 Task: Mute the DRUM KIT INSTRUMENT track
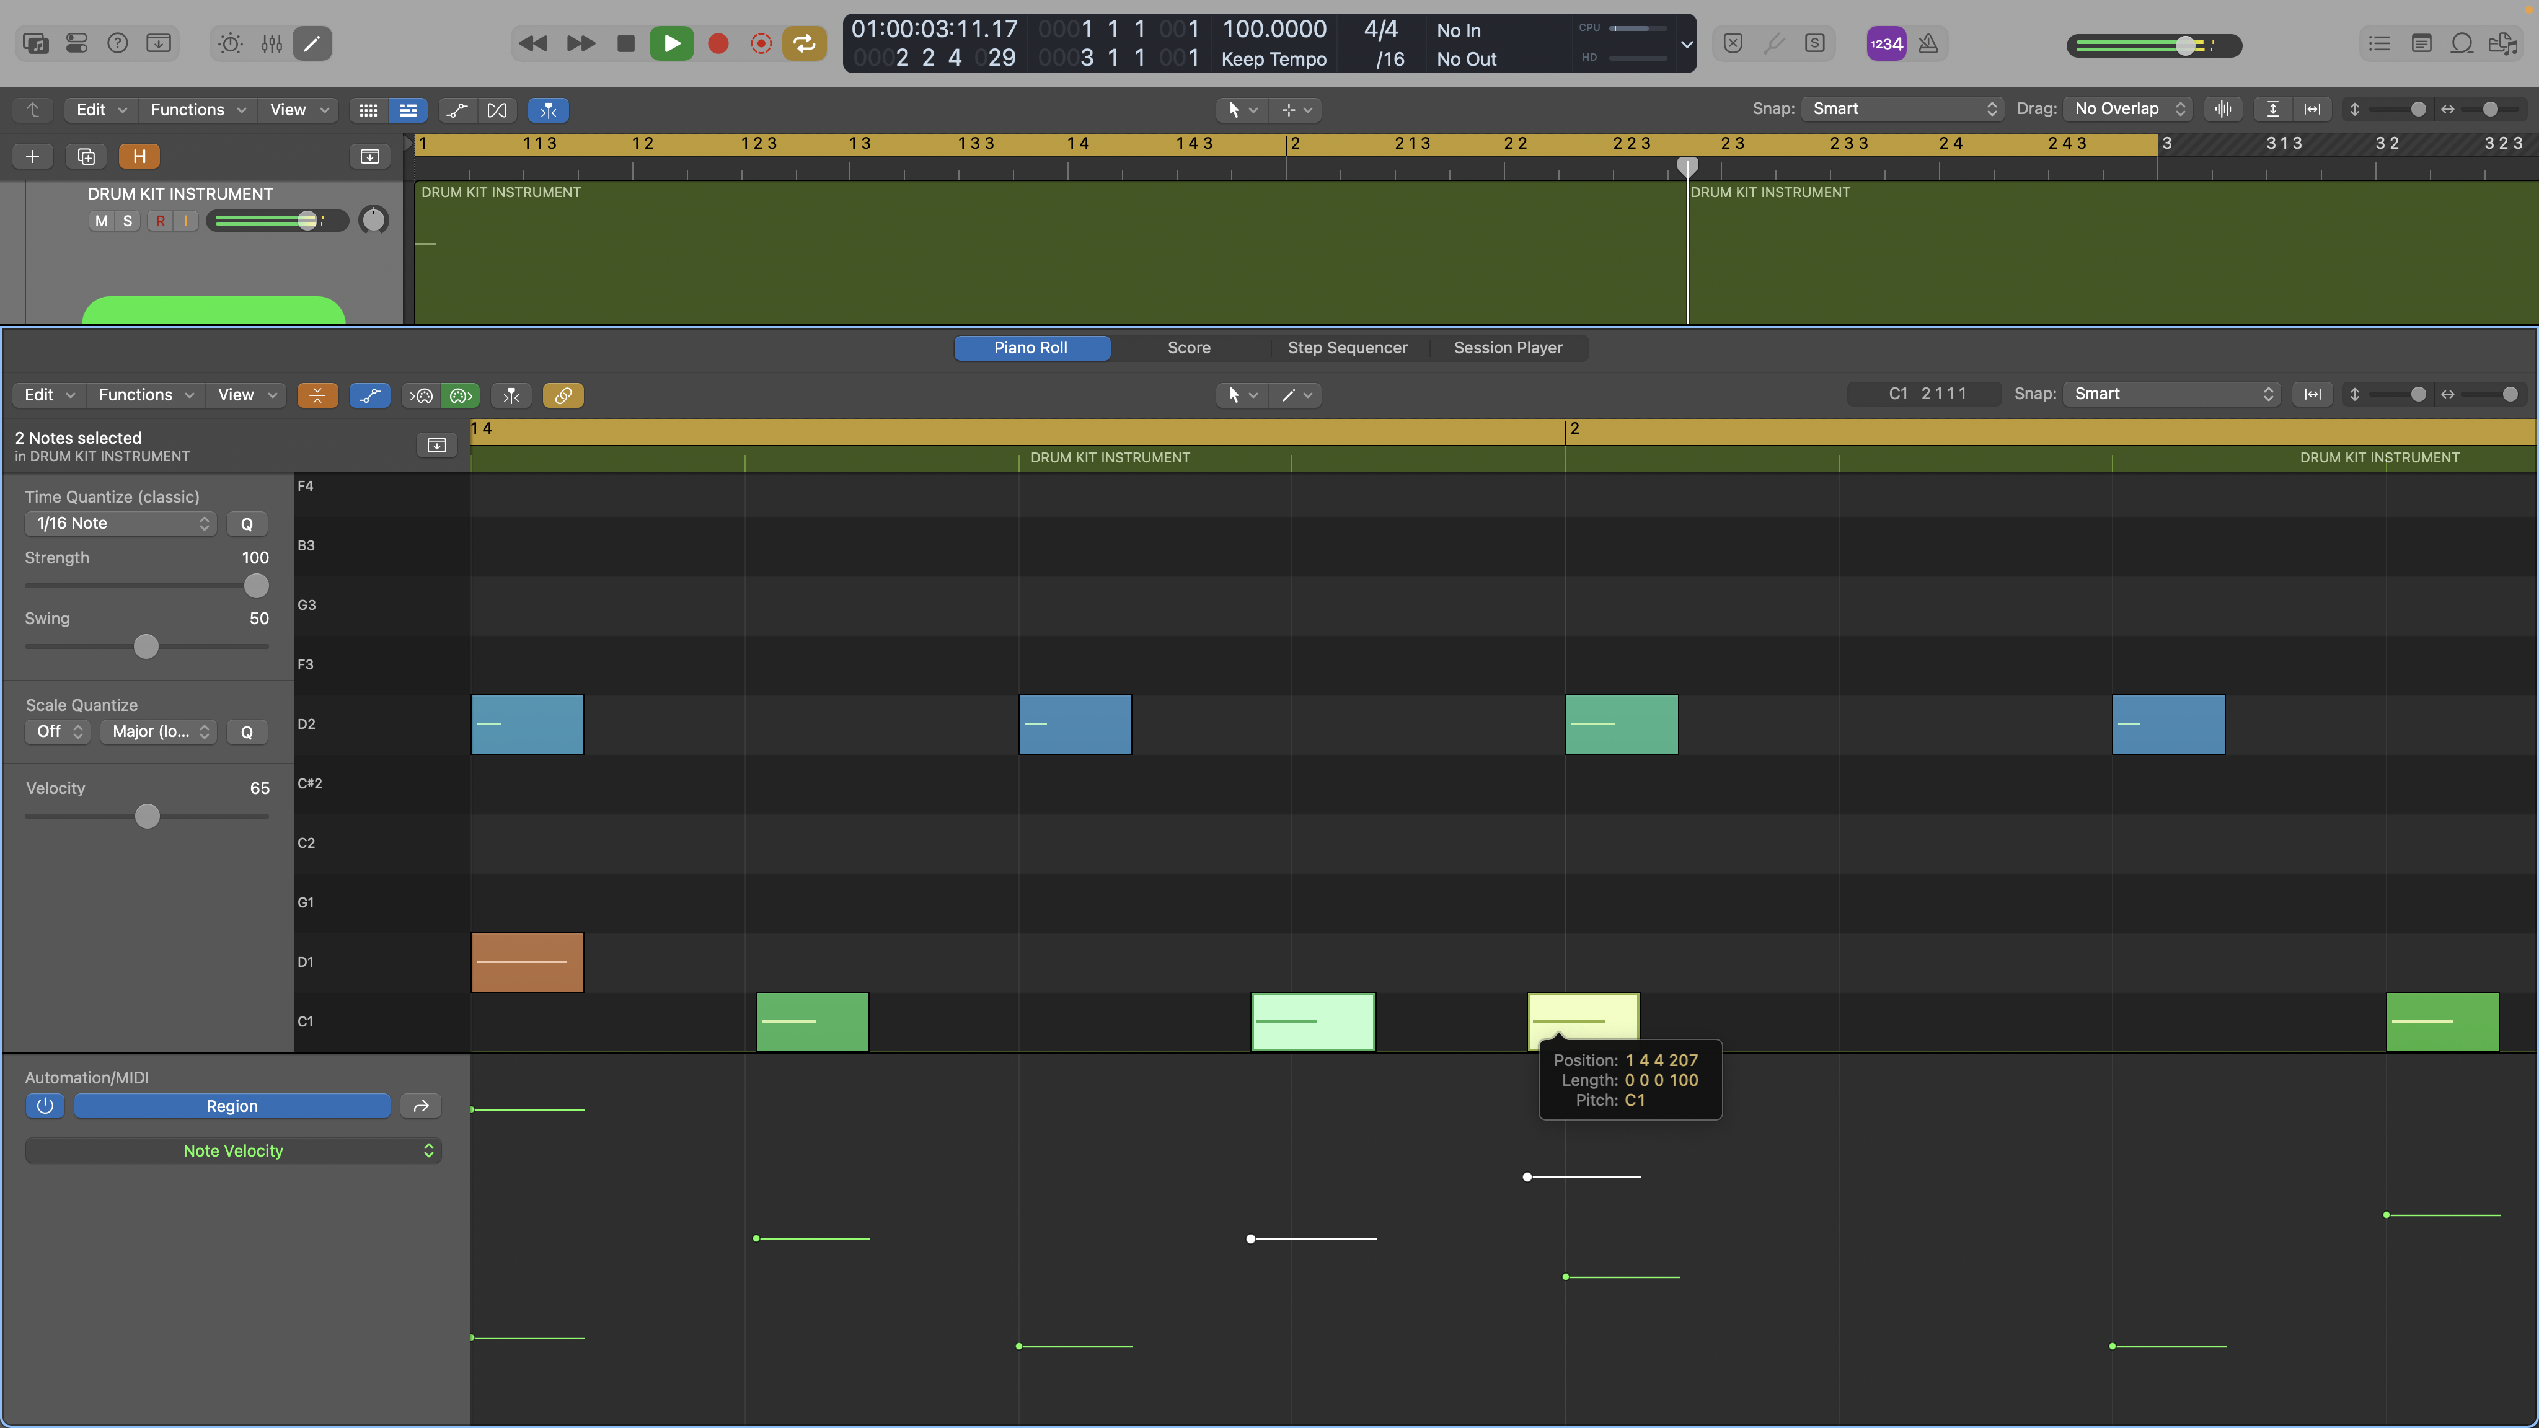coord(102,221)
